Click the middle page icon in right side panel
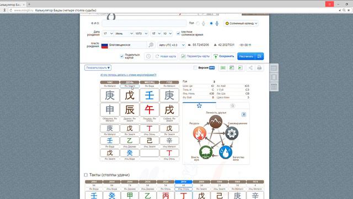Image resolution: width=353 pixels, height=199 pixels. tap(274, 77)
